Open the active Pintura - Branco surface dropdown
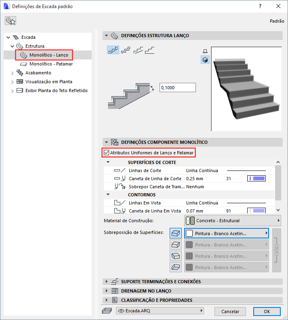288x320 pixels. coord(227,233)
